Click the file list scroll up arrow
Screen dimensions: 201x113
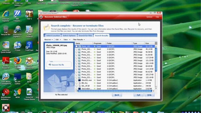156,46
